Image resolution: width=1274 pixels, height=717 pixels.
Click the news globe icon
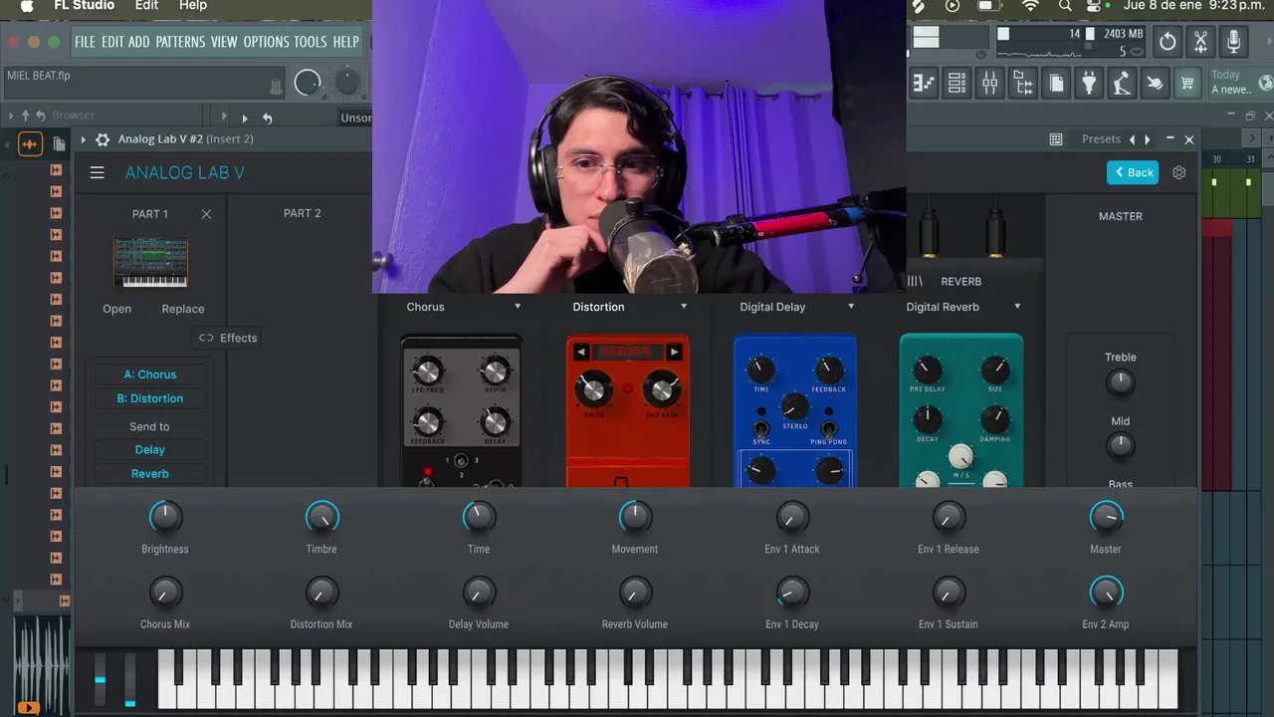click(x=1265, y=83)
